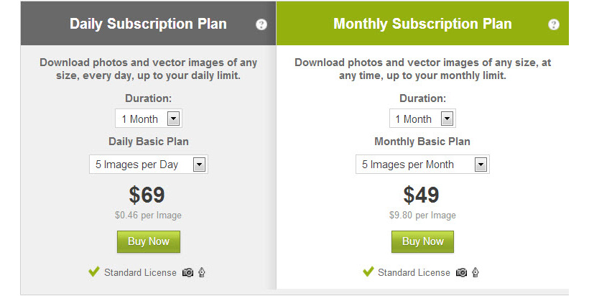Screen dimensions: 589x296
Task: Click the $69 price in Daily plan
Action: pos(147,195)
